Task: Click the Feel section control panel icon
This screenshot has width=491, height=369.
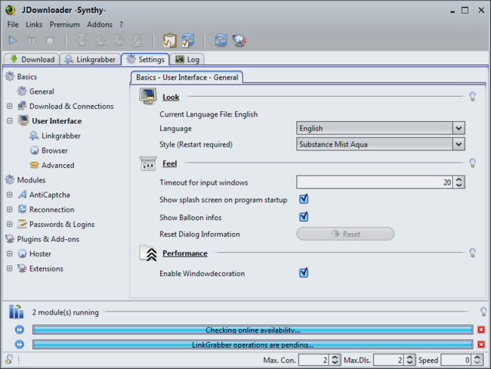Action: tap(148, 163)
